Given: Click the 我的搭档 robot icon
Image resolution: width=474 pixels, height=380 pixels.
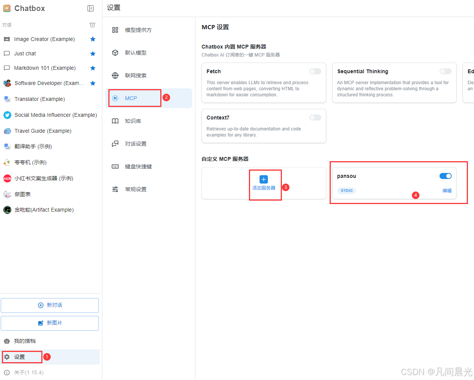Looking at the screenshot, I should [6, 341].
